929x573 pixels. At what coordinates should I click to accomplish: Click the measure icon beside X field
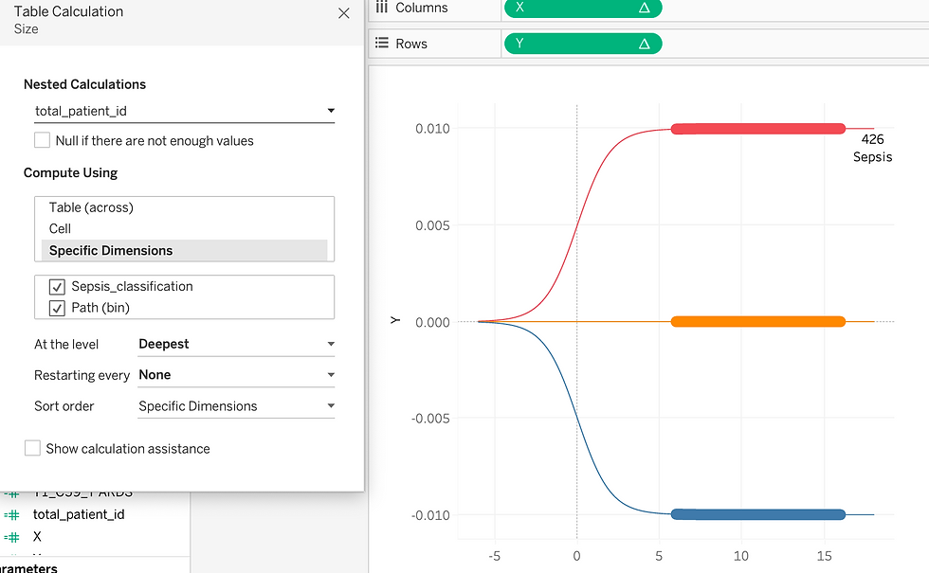tap(11, 538)
